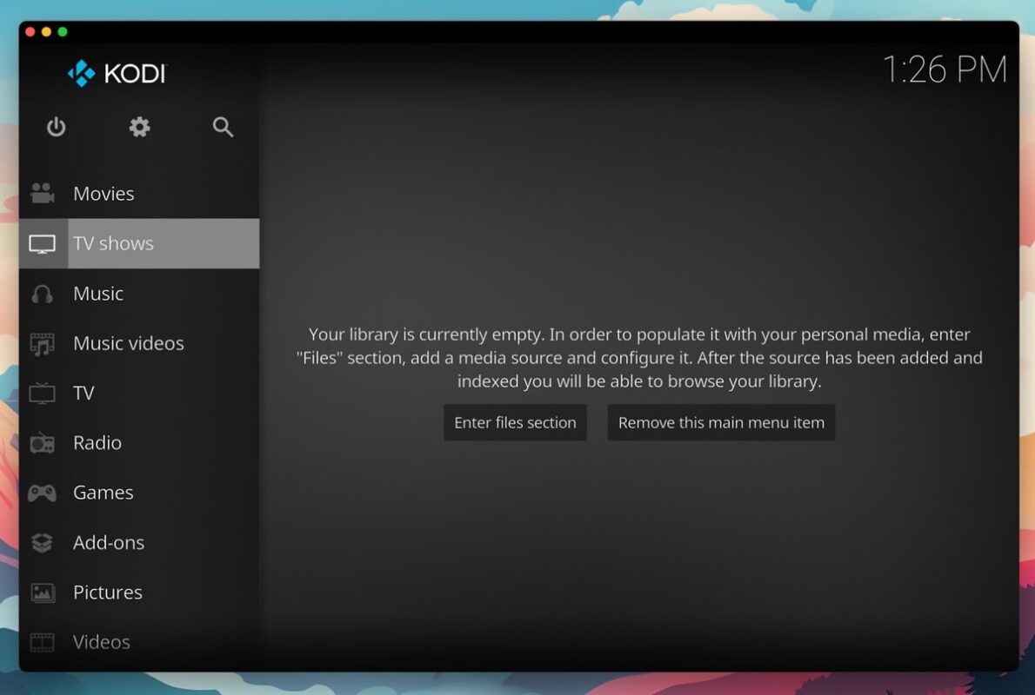Screen dimensions: 1035x695
Task: Click the Enter files section button
Action: click(515, 422)
